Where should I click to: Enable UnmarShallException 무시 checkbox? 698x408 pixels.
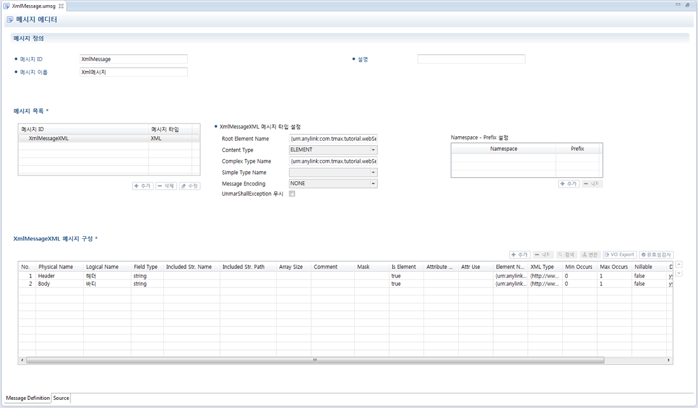pos(292,194)
